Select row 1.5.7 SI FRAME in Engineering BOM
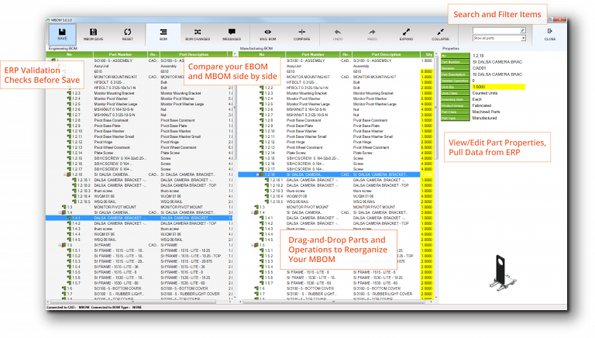This screenshot has height=338, width=595. 139,283
